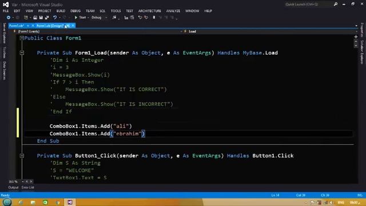
Task: Open the WINDOW menu
Action: click(192, 11)
